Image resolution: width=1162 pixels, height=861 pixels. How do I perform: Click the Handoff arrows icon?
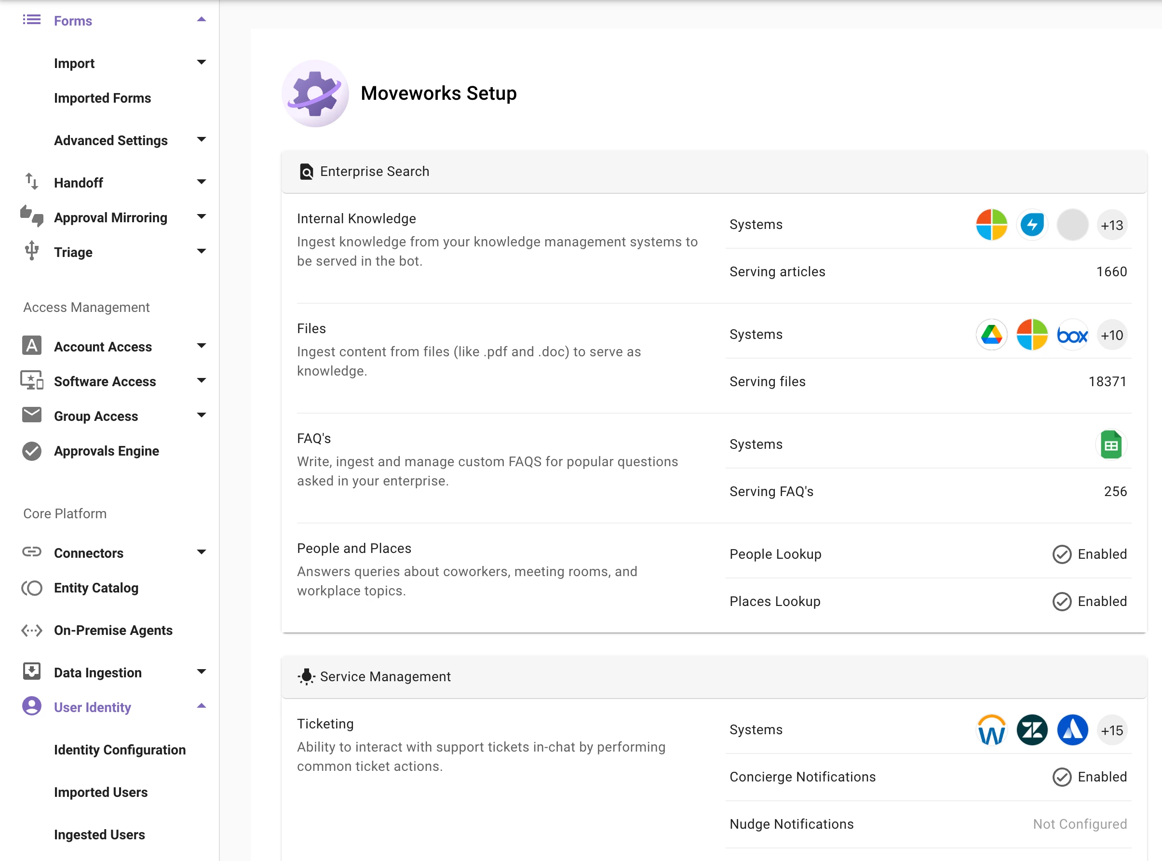point(32,182)
